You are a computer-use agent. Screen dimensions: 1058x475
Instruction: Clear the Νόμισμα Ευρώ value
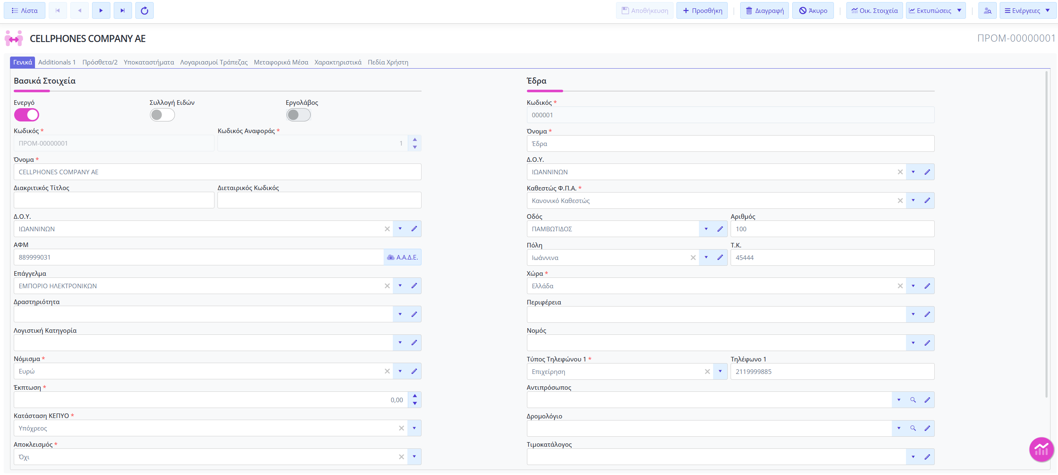pyautogui.click(x=387, y=371)
